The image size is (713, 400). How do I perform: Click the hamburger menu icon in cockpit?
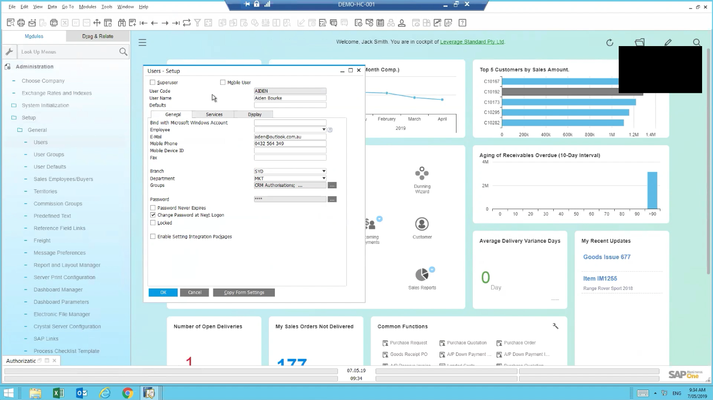[142, 43]
